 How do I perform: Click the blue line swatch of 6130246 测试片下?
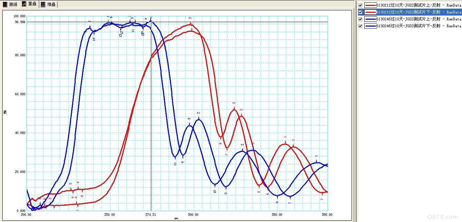370,26
